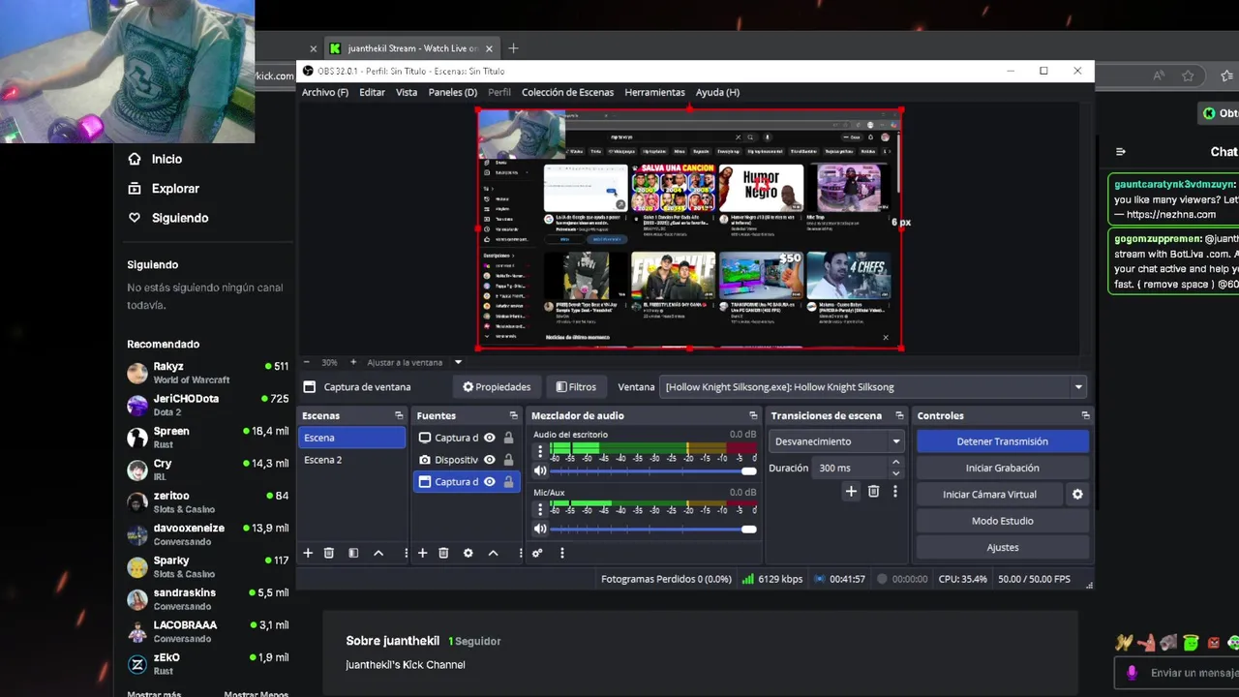Click Iniciar Cámara Virtual button
The height and width of the screenshot is (697, 1239).
point(989,495)
